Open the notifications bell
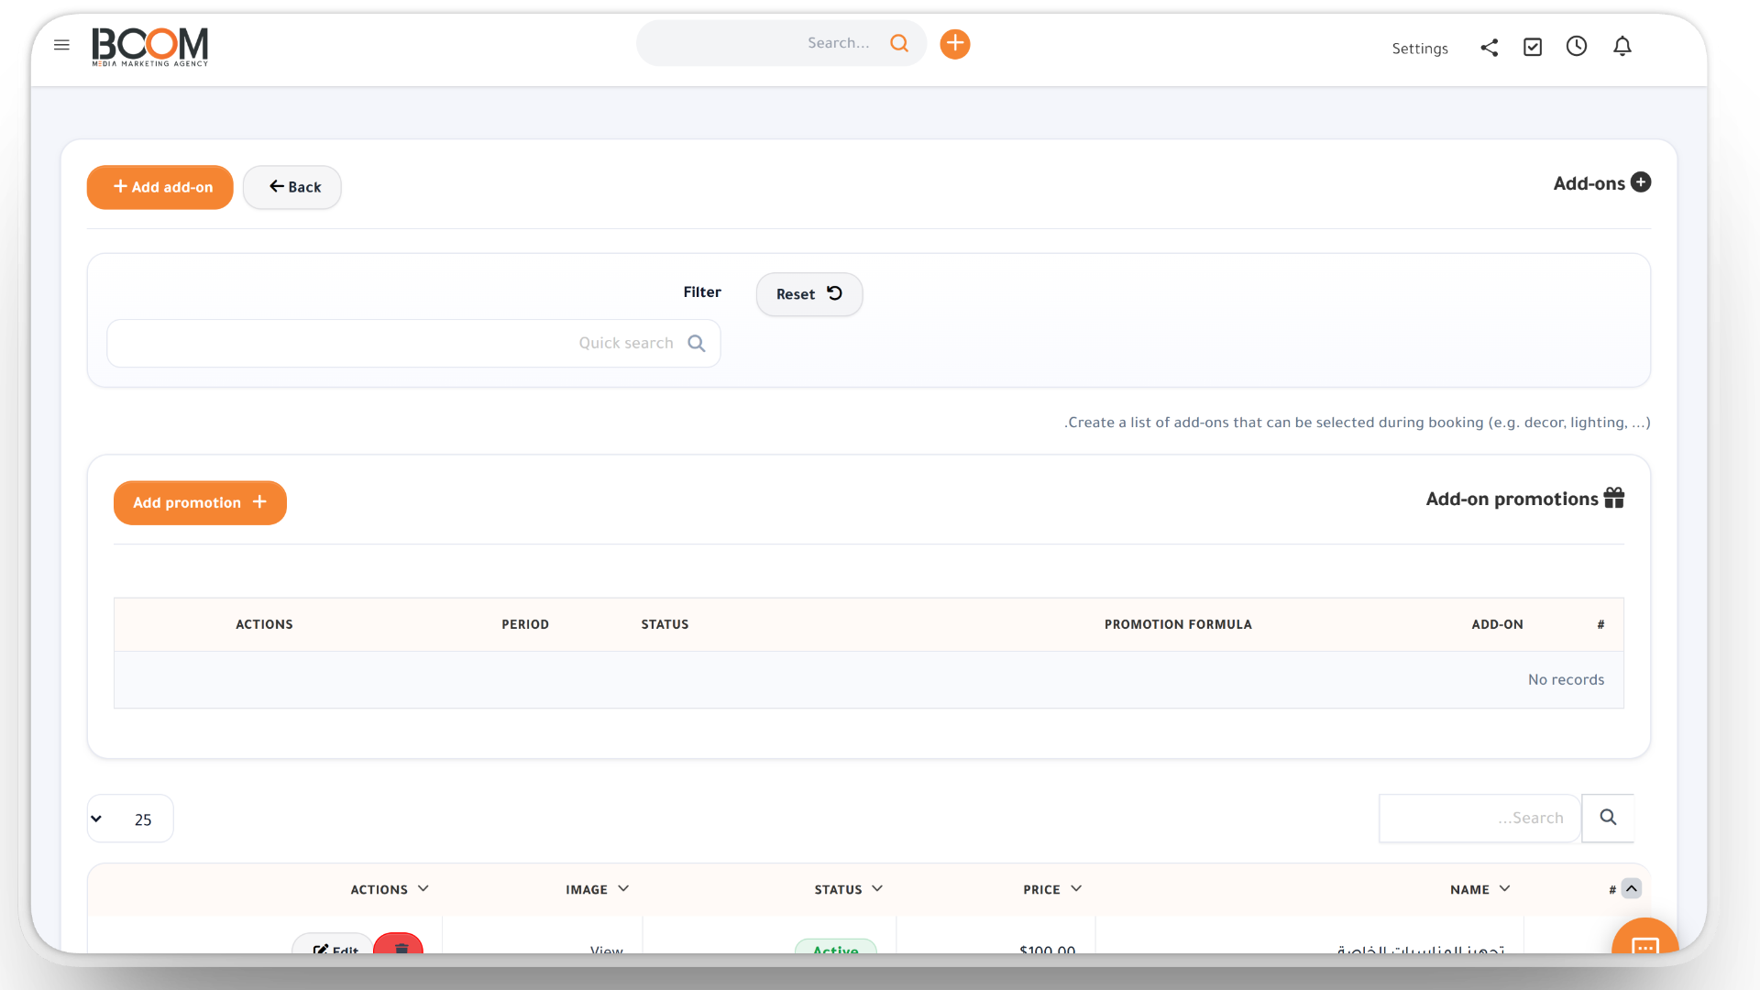 [1622, 46]
